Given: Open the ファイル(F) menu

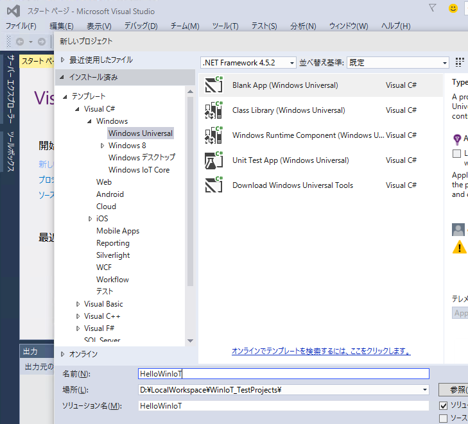Looking at the screenshot, I should click(x=21, y=26).
